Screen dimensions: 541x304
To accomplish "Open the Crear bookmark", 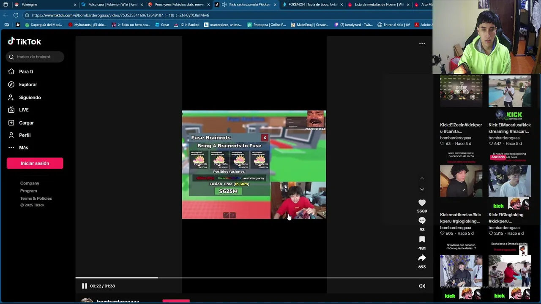I will pyautogui.click(x=162, y=25).
